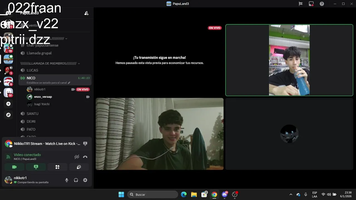Click enzo_veraap's camera icon in member list

pyautogui.click(x=88, y=97)
